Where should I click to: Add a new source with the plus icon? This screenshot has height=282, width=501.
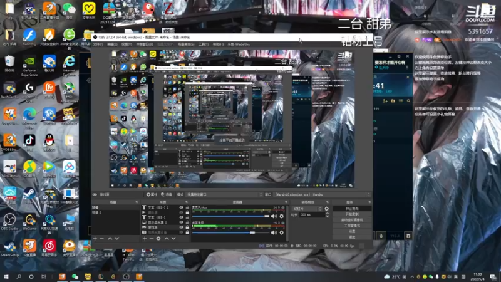pyautogui.click(x=145, y=239)
